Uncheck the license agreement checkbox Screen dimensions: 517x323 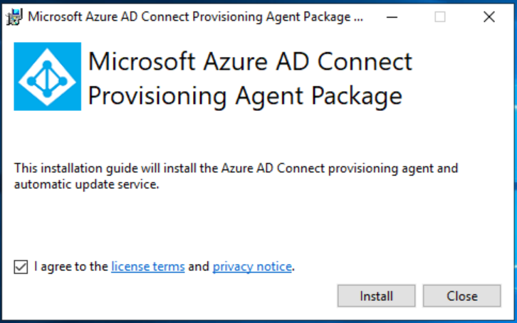(21, 267)
